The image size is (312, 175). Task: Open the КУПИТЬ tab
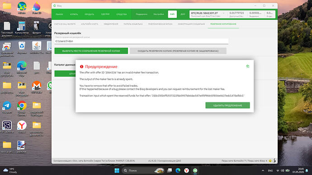pos(74,14)
